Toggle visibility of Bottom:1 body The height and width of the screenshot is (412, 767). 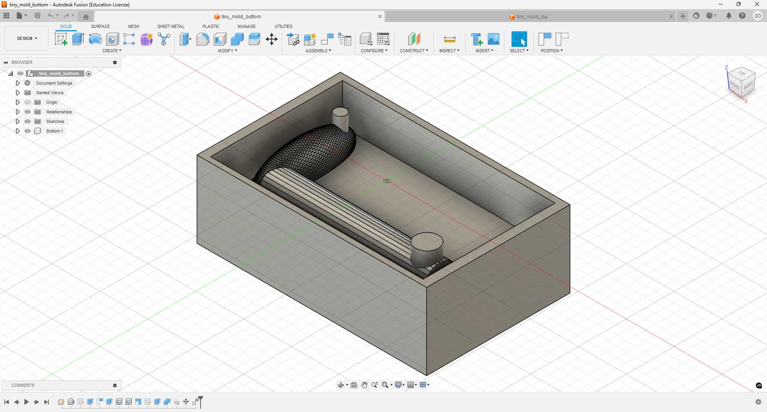(27, 131)
